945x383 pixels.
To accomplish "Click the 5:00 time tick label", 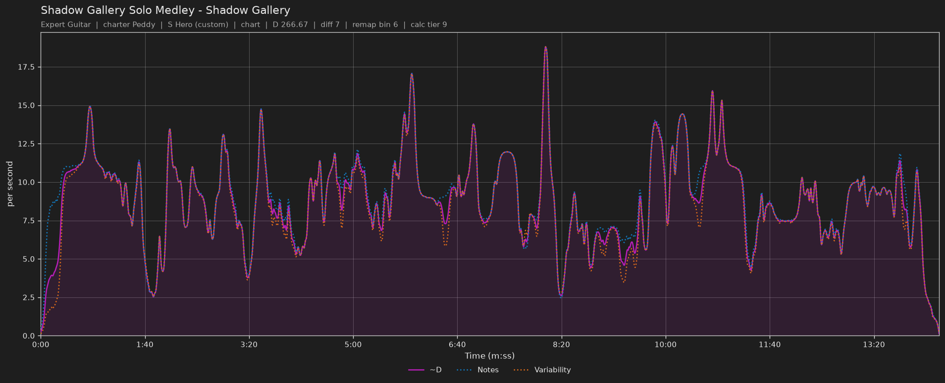I will 353,344.
